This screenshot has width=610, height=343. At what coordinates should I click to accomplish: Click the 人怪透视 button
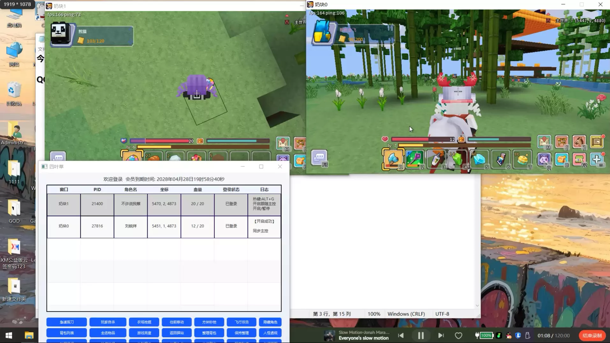point(270,333)
